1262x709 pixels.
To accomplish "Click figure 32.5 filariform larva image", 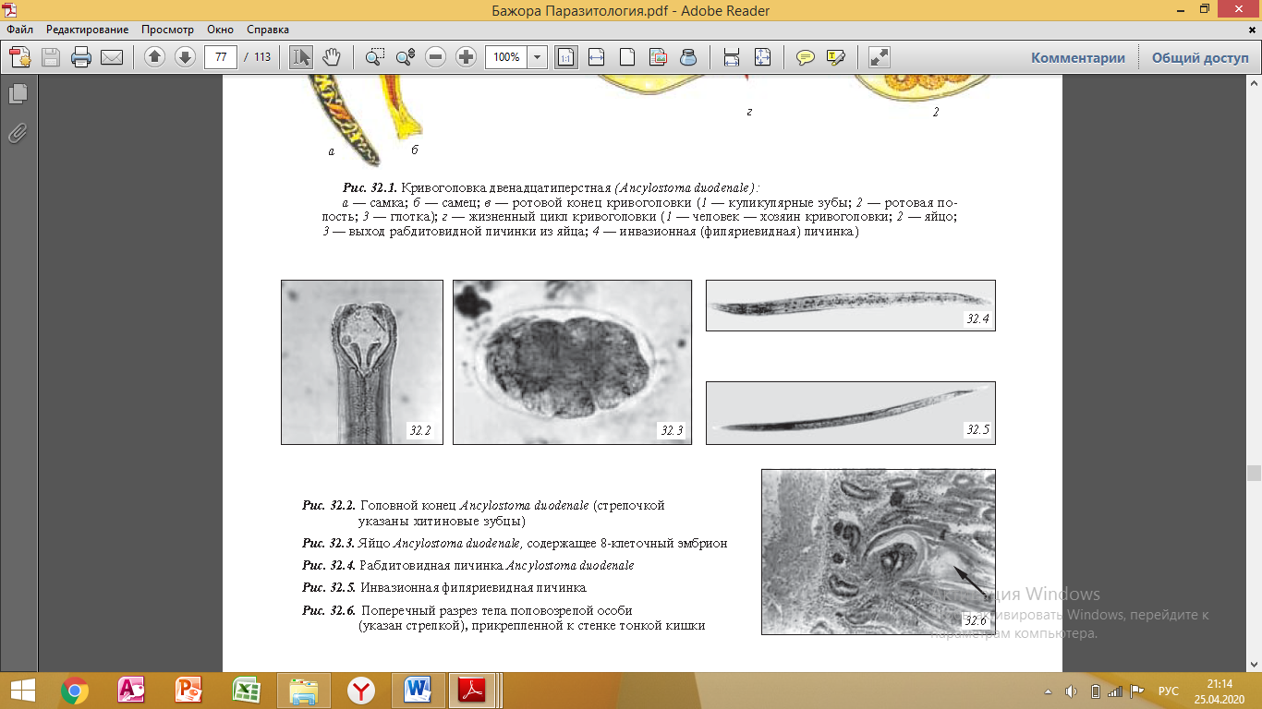I will click(x=851, y=413).
